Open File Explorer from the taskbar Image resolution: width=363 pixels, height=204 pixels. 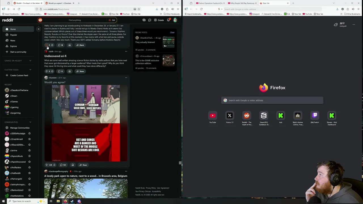pyautogui.click(x=58, y=201)
